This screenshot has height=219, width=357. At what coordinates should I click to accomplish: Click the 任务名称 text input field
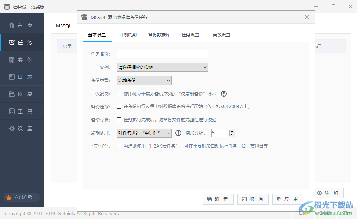(x=162, y=54)
